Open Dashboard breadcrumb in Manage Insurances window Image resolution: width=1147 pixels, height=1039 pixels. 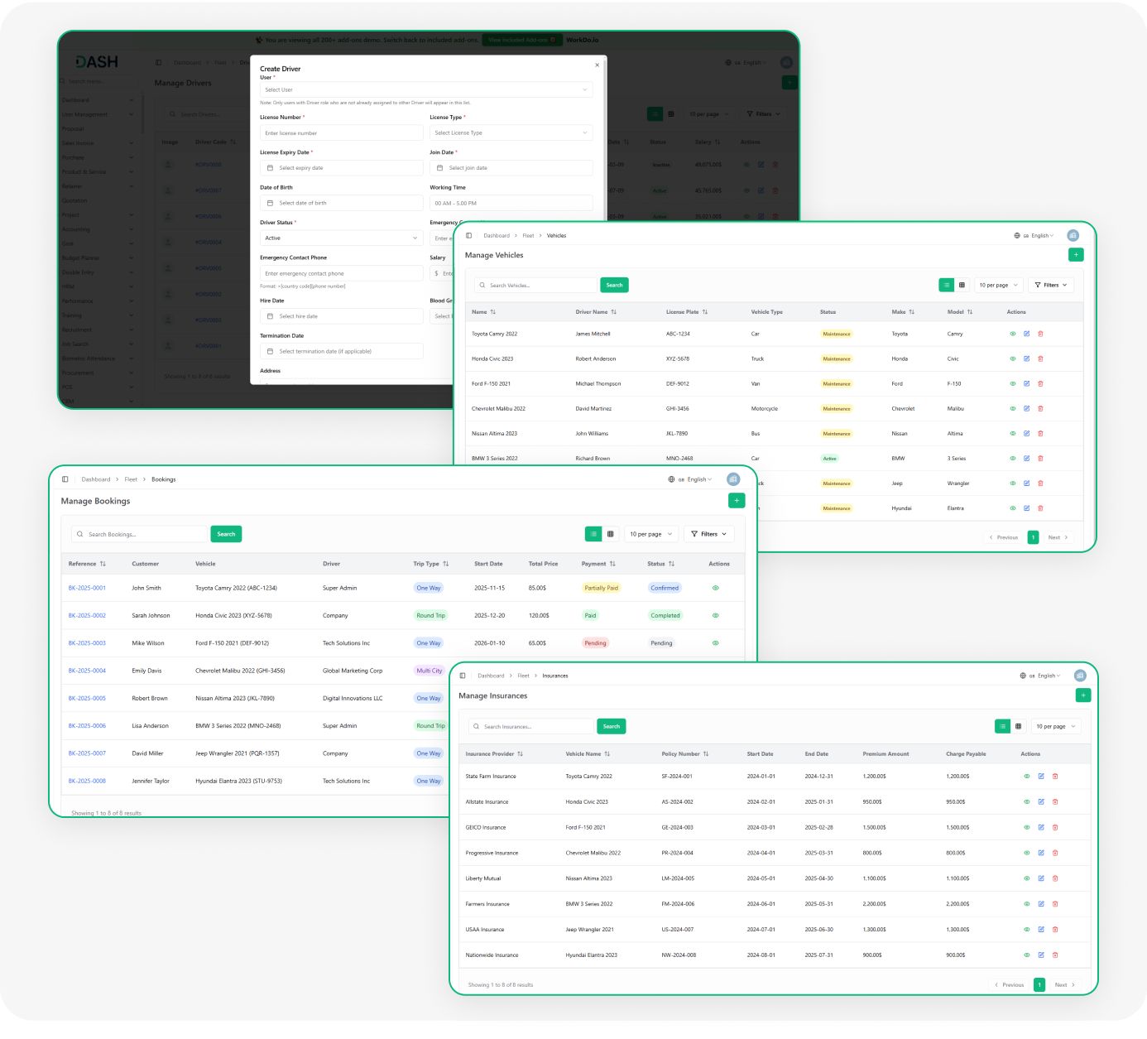pos(491,676)
